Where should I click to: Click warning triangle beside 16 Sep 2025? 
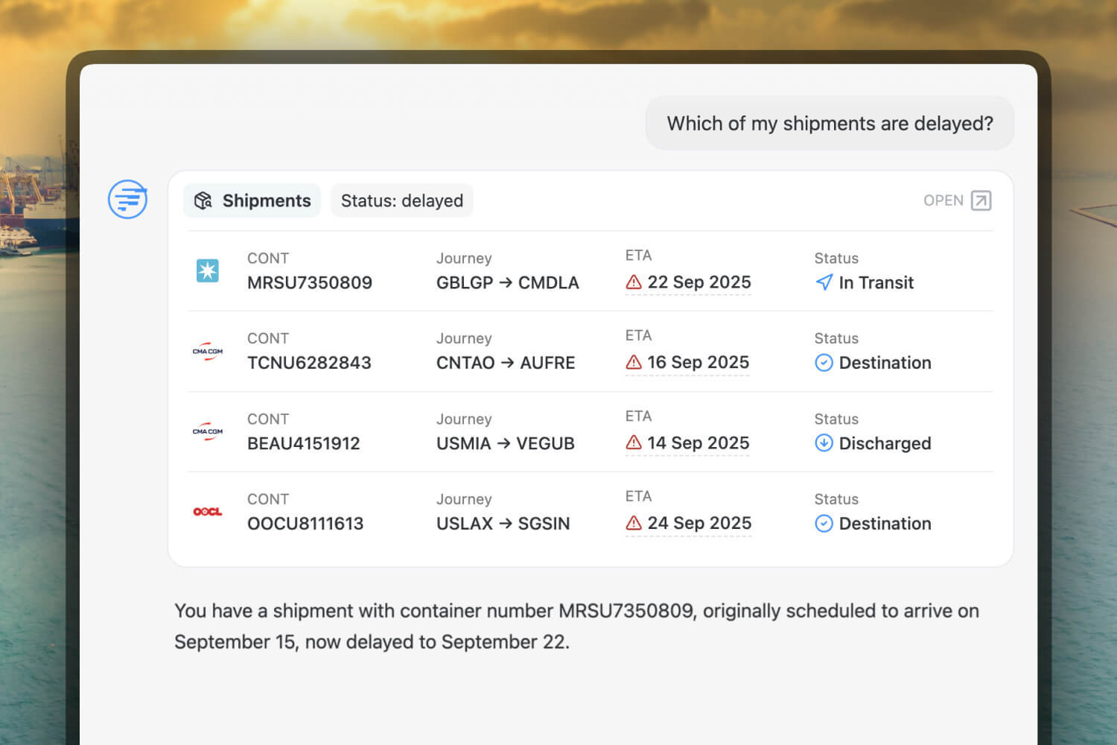point(634,362)
